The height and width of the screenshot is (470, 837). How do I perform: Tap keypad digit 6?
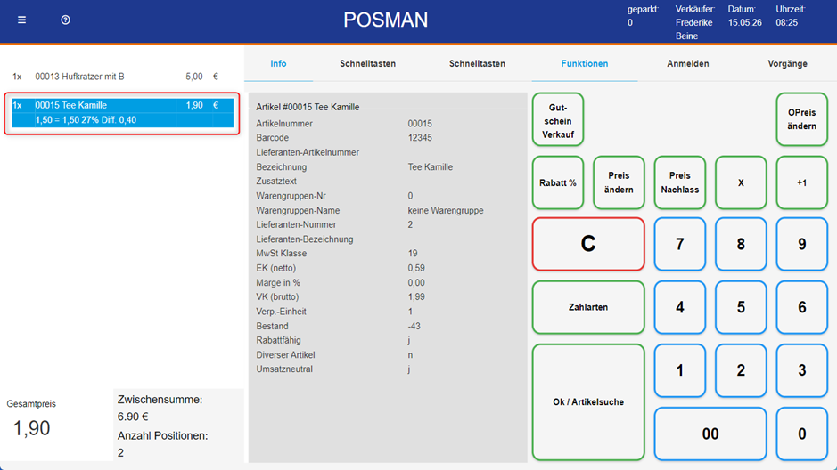pos(801,307)
